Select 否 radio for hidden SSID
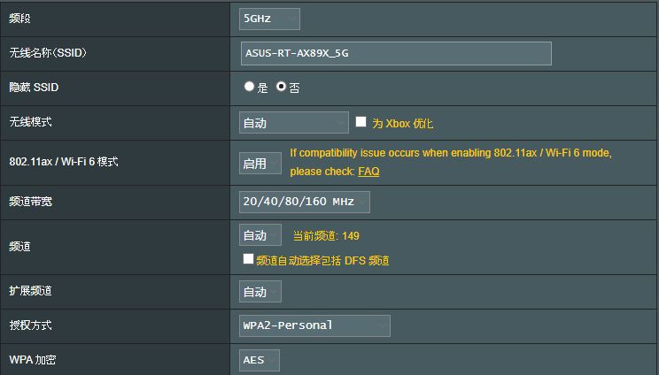Viewport: 659px width, 375px height. [x=281, y=87]
